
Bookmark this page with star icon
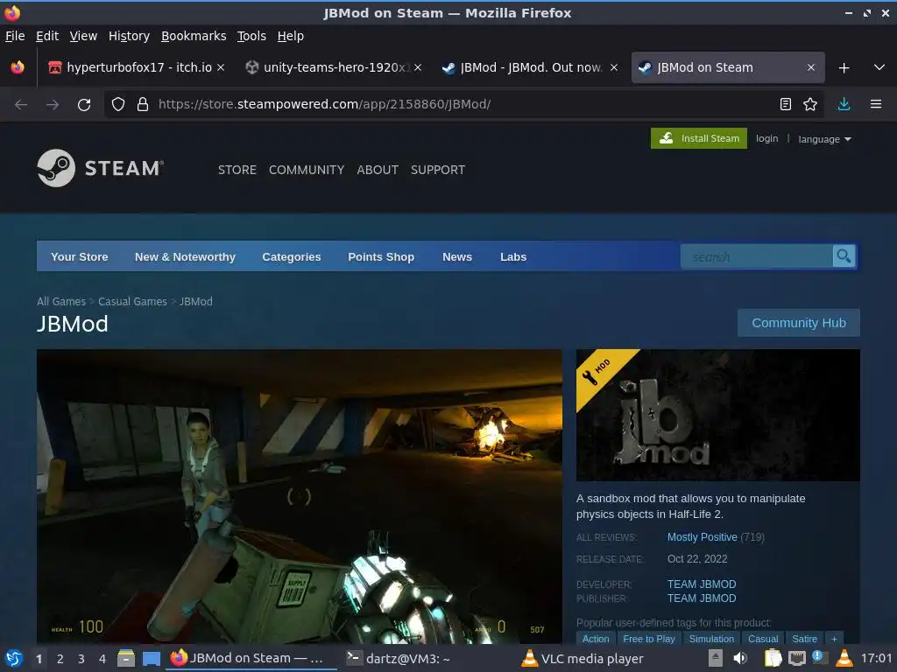pyautogui.click(x=810, y=104)
